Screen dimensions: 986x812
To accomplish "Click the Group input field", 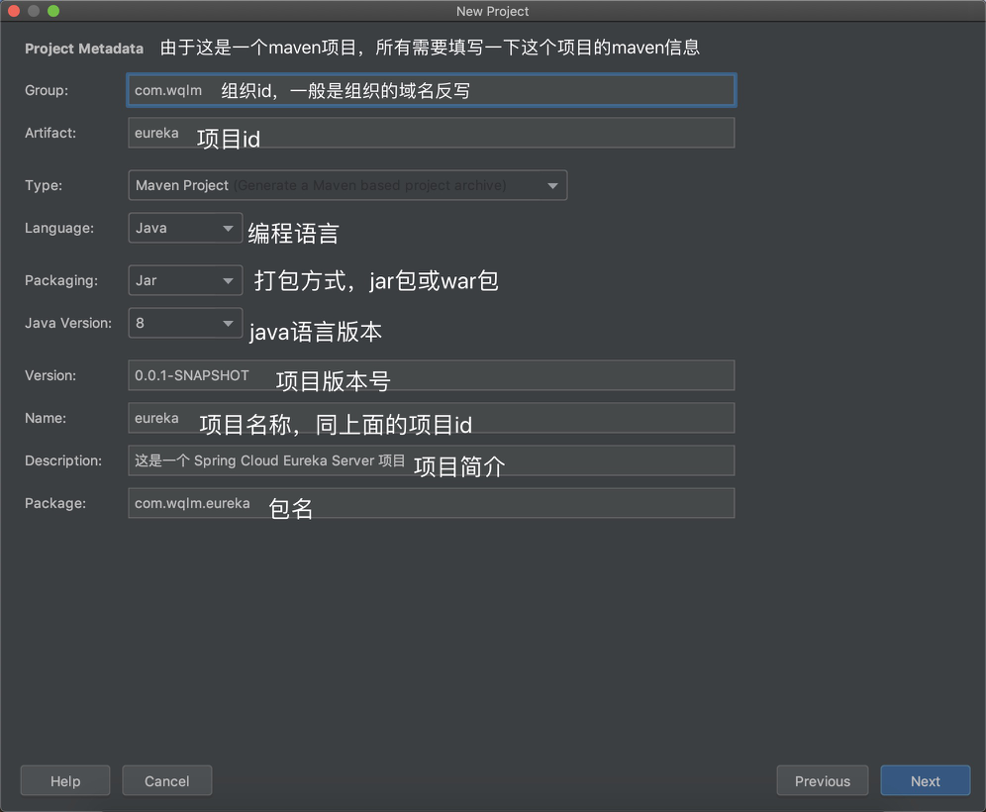I will coord(432,90).
